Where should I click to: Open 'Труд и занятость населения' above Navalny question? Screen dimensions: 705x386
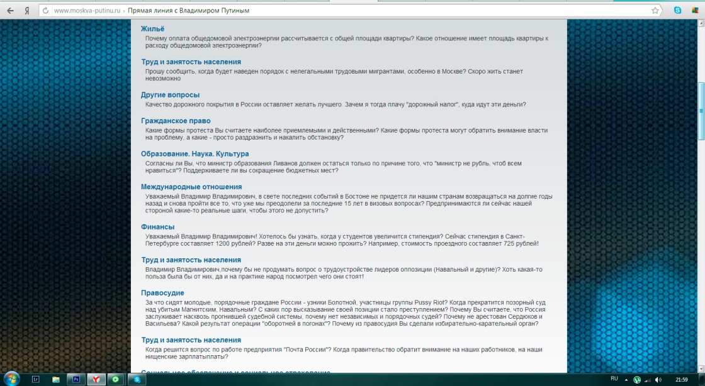[191, 260]
